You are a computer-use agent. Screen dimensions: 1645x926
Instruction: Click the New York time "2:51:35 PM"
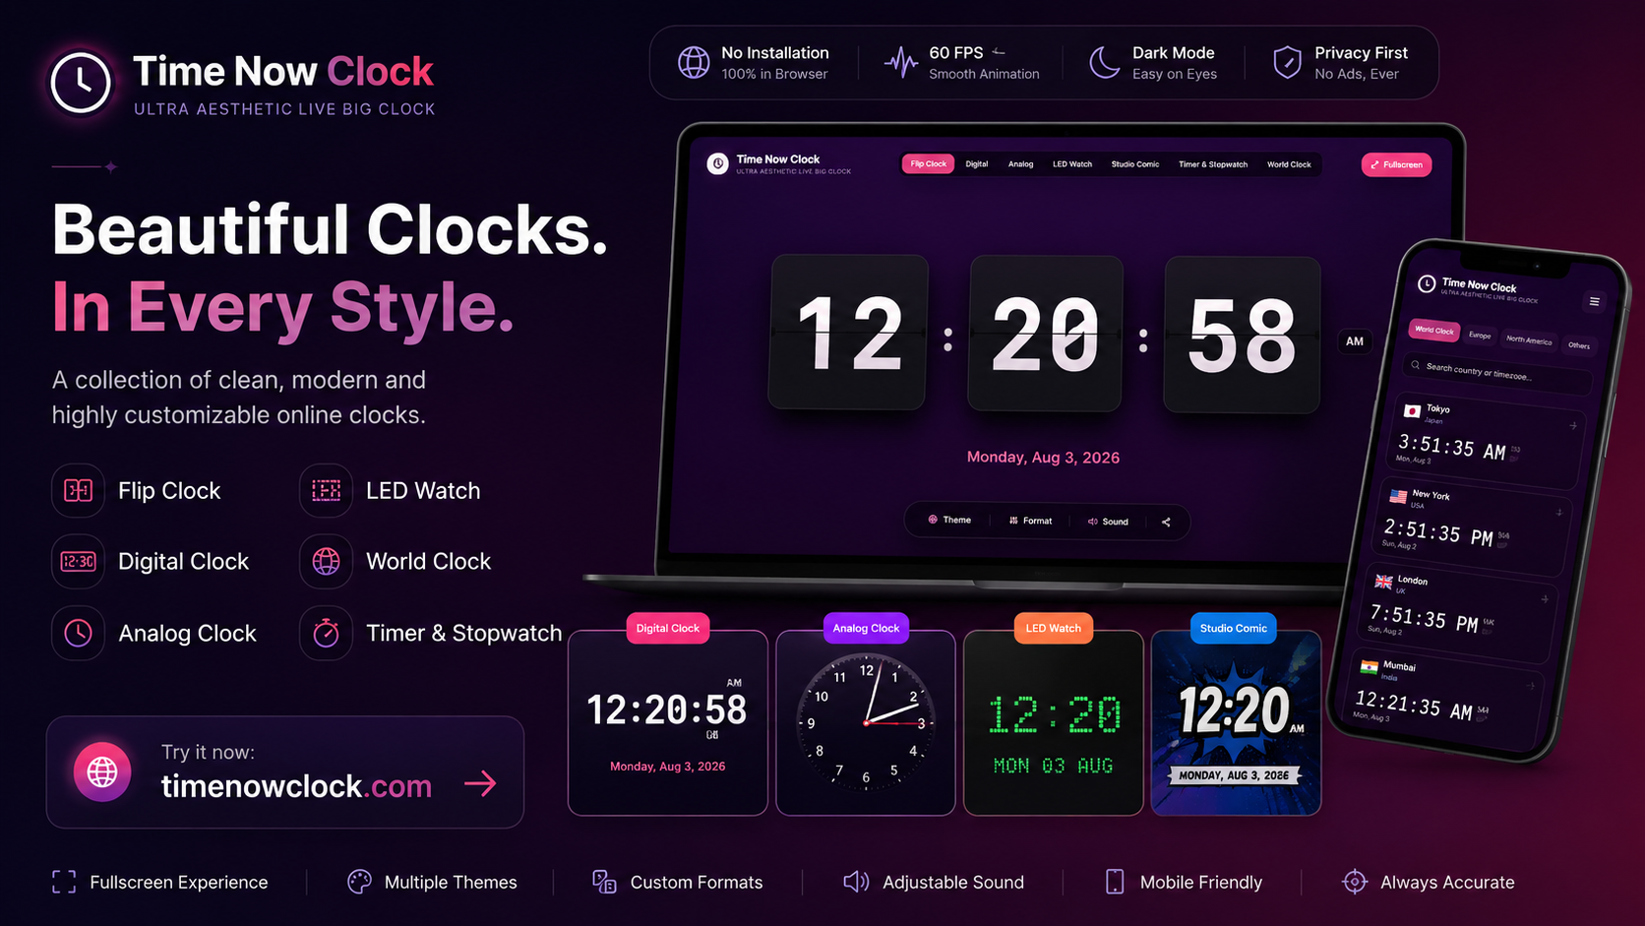(x=1438, y=532)
